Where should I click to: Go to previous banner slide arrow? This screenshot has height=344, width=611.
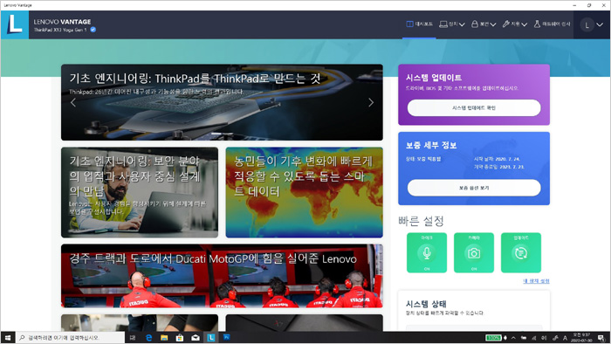(x=72, y=102)
